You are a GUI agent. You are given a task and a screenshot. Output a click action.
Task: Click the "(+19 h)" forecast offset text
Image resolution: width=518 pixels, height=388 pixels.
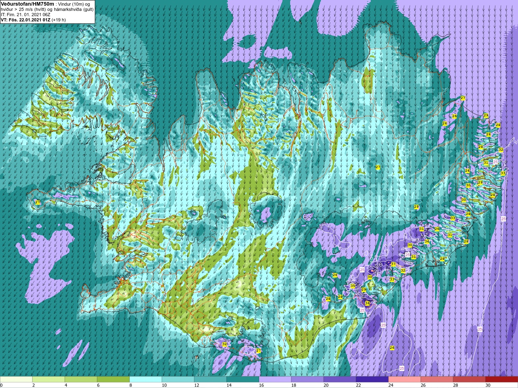point(59,19)
